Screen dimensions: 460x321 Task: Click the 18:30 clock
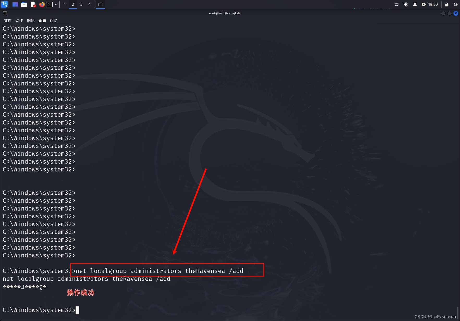(x=433, y=4)
